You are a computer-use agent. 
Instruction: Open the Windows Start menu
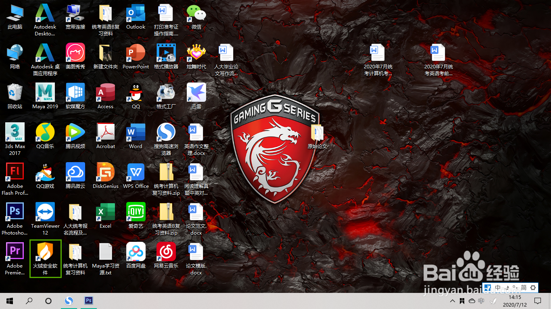[10, 301]
